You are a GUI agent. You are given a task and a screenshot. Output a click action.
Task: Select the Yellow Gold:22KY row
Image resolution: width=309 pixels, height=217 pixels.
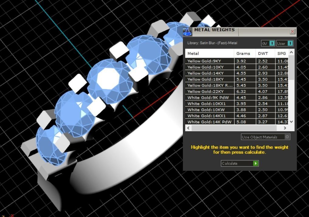237,91
